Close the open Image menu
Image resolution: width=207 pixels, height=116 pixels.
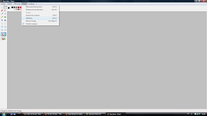24,4
